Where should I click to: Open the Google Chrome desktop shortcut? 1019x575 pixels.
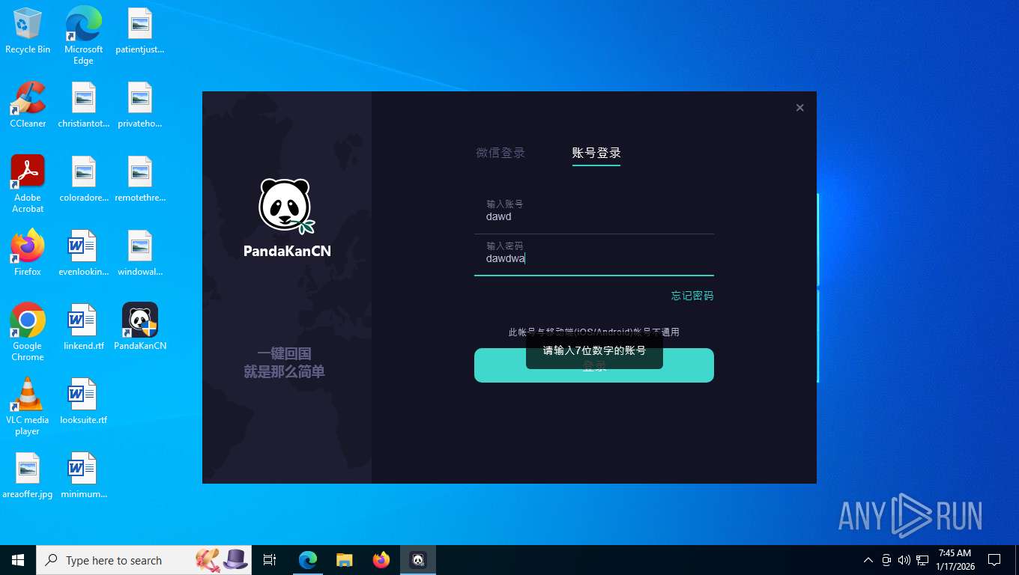tap(28, 332)
